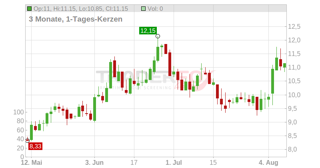This screenshot has width=320, height=168.
Task: Click the 60 volume axis value
Action: tap(20, 130)
